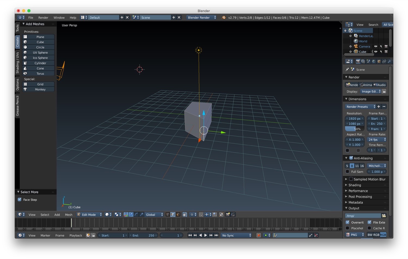
Task: Toggle Cube visibility eye in outliner
Action: coord(376,52)
